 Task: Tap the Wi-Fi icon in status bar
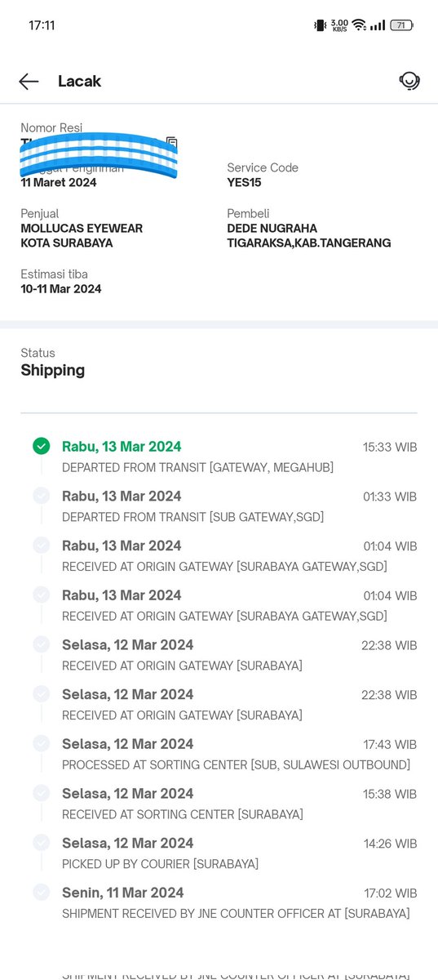(x=359, y=25)
